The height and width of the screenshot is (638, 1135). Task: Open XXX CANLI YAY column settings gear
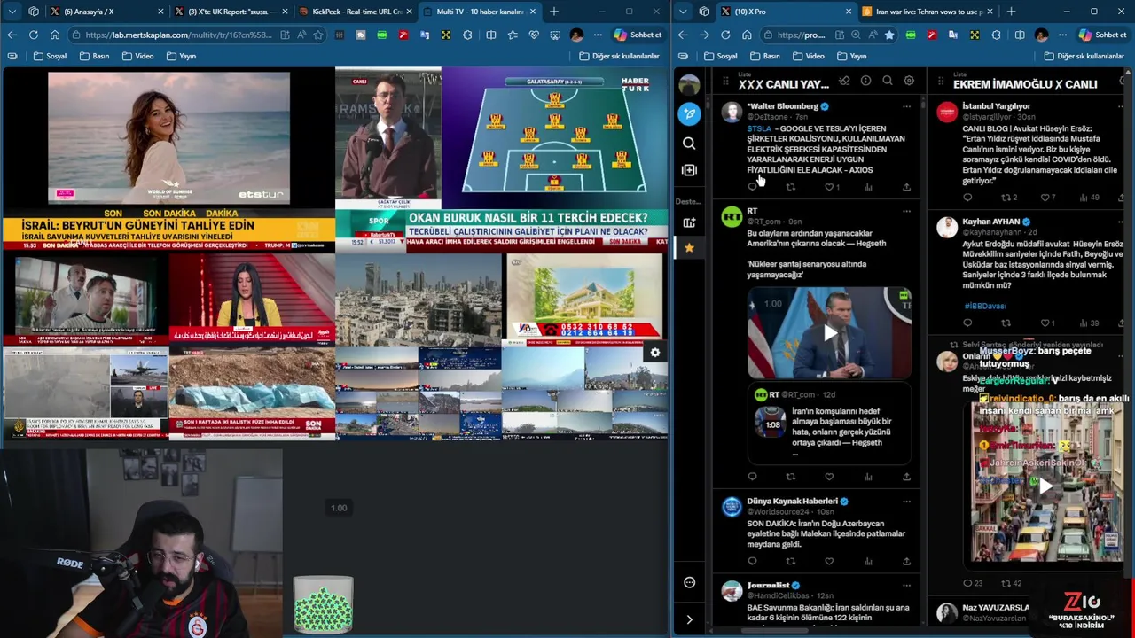click(909, 81)
